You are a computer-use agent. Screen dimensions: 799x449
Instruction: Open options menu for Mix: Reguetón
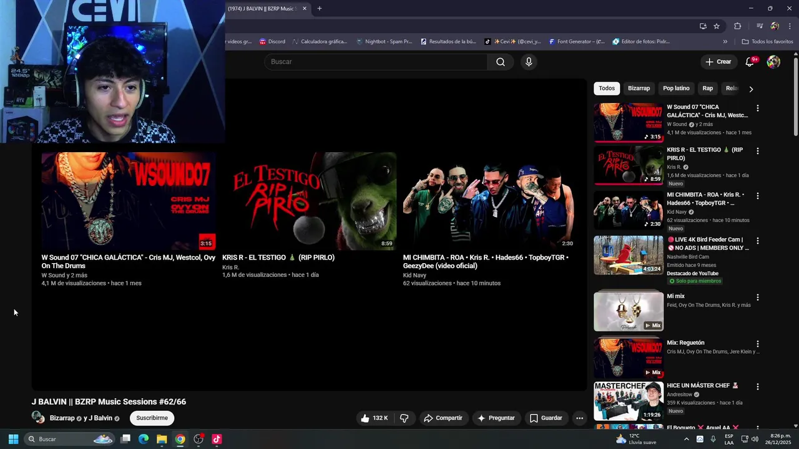(758, 344)
